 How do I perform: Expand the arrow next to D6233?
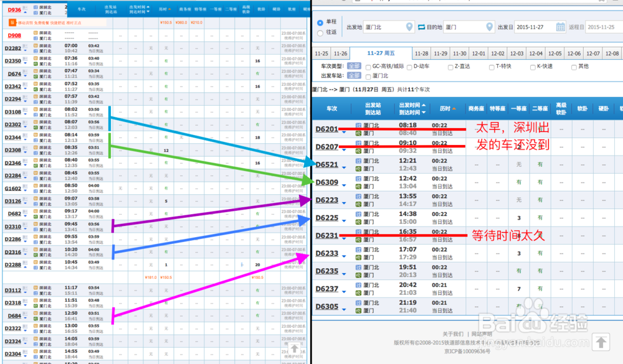pos(344,256)
